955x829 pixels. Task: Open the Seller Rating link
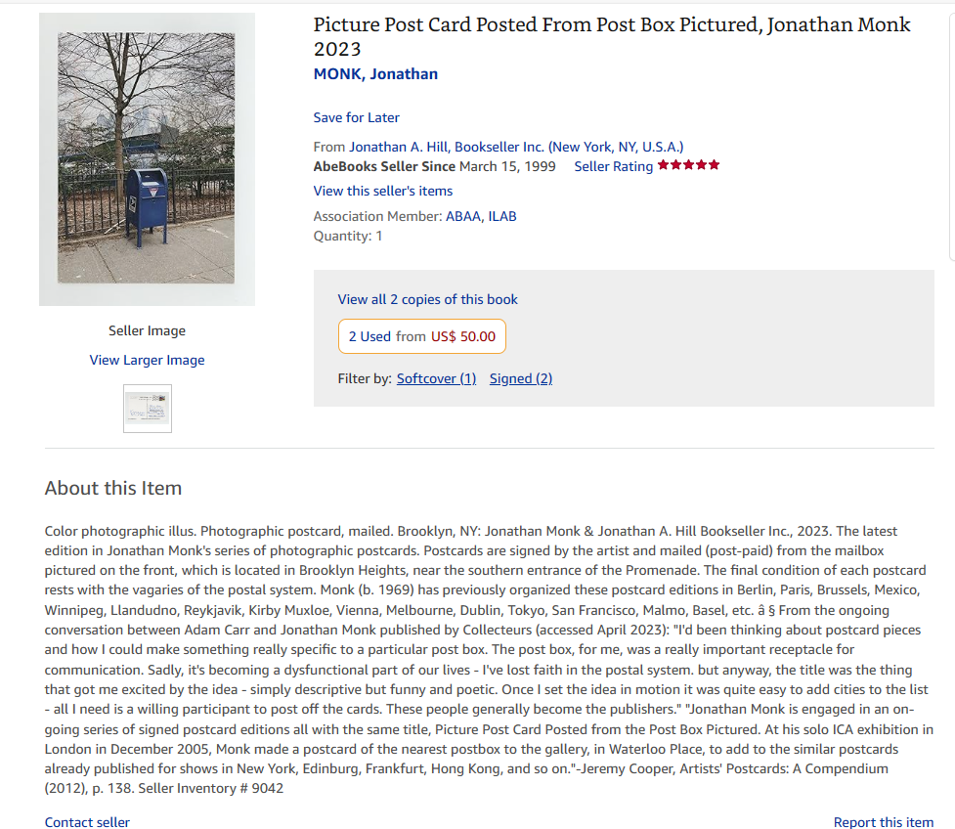coord(613,166)
